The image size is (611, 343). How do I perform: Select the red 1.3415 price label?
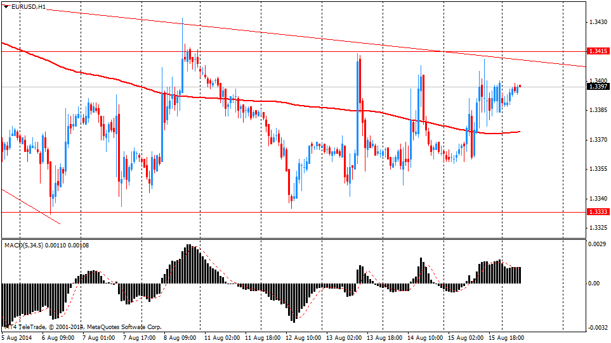click(596, 51)
